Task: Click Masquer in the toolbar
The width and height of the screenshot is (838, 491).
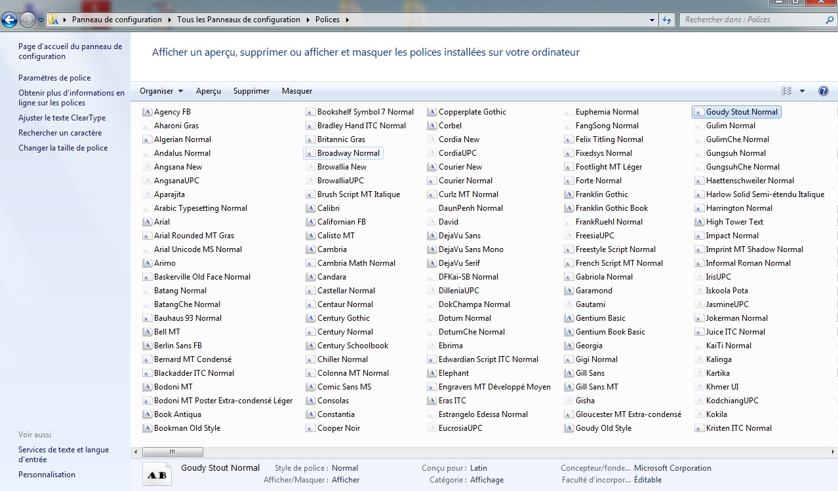Action: pyautogui.click(x=297, y=91)
